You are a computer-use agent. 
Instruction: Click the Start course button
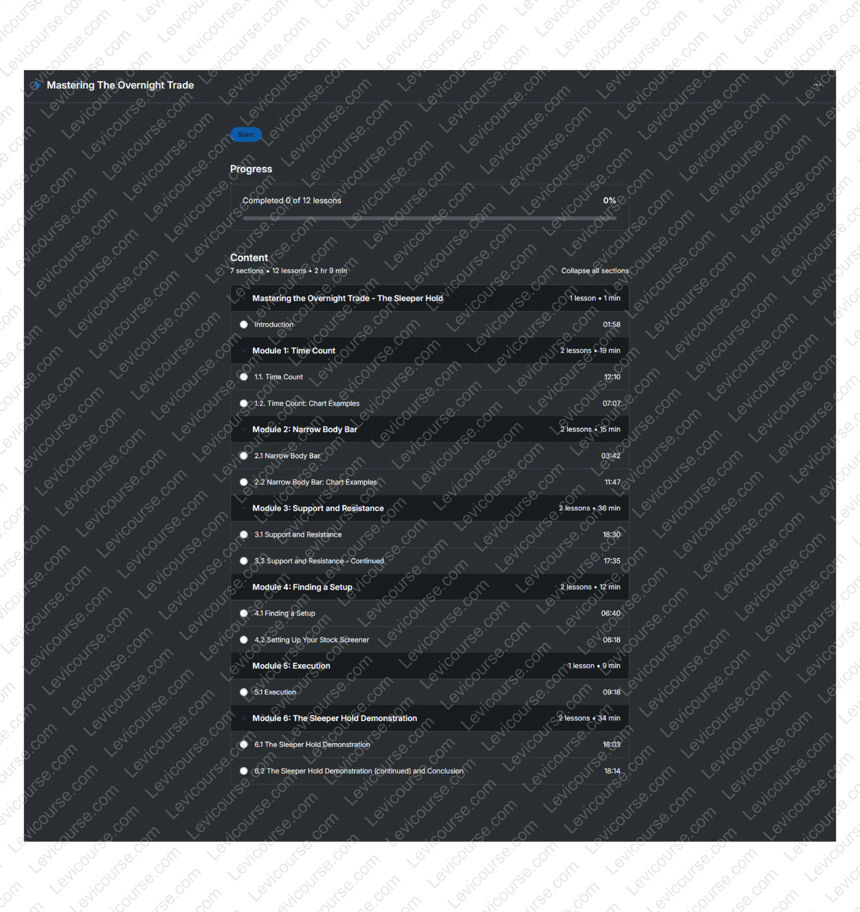tap(245, 134)
